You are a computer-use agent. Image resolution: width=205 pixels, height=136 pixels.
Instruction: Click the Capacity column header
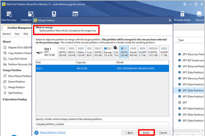click(96, 62)
